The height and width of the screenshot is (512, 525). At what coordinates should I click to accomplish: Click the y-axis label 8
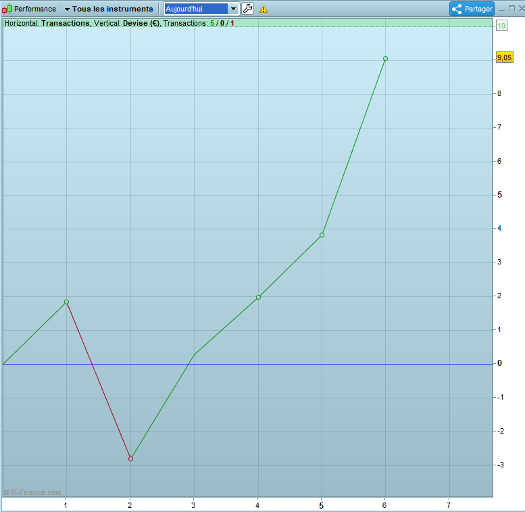(x=499, y=93)
